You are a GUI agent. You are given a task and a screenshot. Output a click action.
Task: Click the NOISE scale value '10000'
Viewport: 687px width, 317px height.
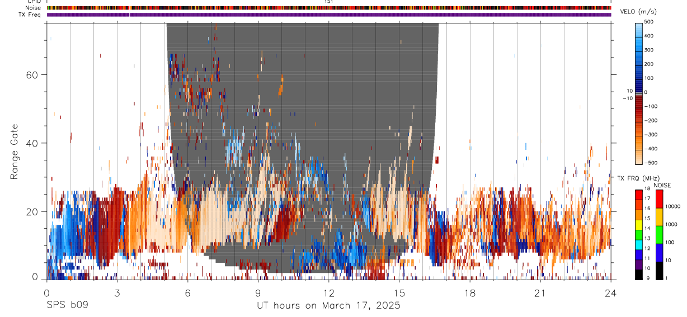click(x=672, y=206)
